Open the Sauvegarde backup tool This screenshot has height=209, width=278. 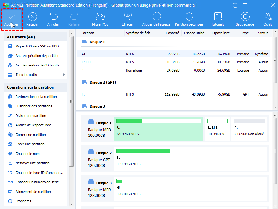point(244,17)
